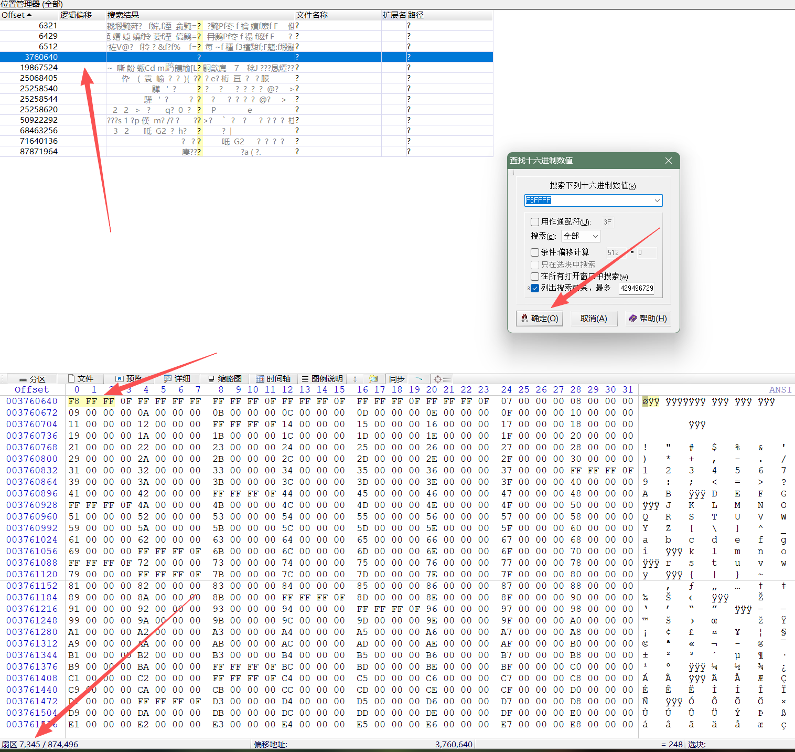The width and height of the screenshot is (795, 752).
Task: Click the lines icon on the 图例说明 tab
Action: (x=305, y=379)
